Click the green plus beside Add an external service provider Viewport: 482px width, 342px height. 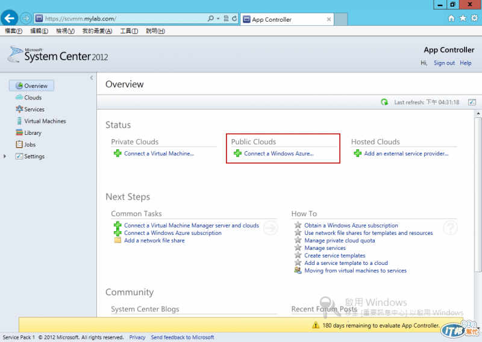pyautogui.click(x=357, y=154)
